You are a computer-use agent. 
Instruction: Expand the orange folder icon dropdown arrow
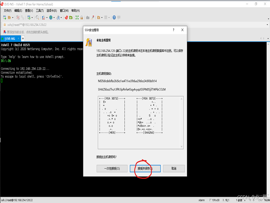(102, 18)
